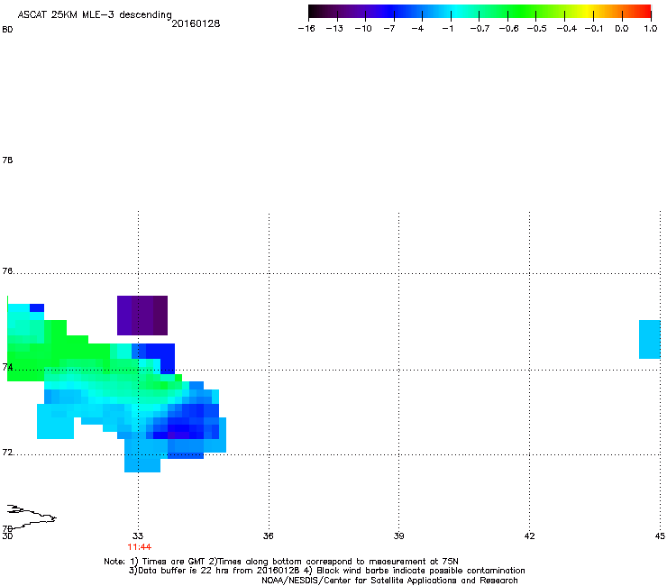Click the -0.6 color scale label
The width and height of the screenshot is (667, 586).
(508, 29)
